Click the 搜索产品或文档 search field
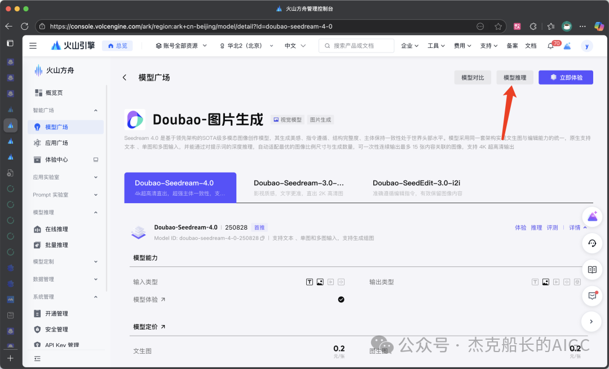The height and width of the screenshot is (369, 609). 356,46
